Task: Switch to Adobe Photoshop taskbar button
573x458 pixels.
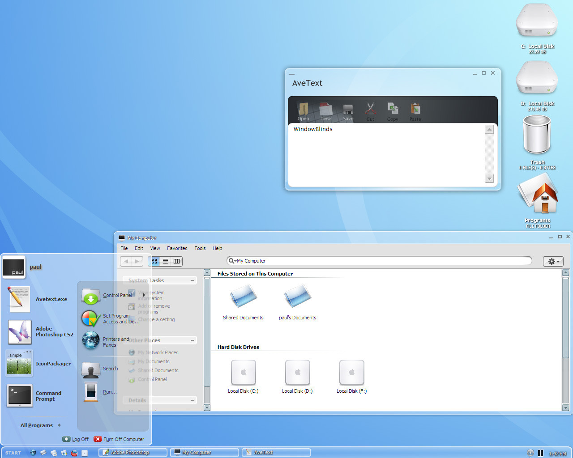Action: click(133, 453)
